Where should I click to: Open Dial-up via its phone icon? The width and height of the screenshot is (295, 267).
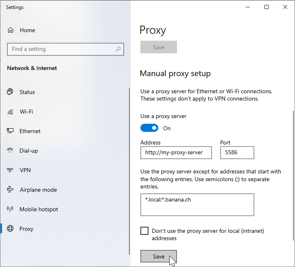pyautogui.click(x=11, y=151)
